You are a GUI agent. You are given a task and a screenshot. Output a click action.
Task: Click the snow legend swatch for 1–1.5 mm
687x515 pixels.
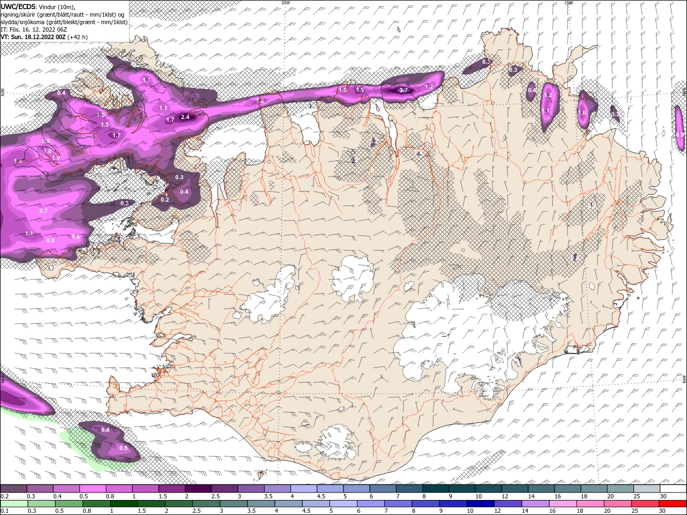point(145,489)
